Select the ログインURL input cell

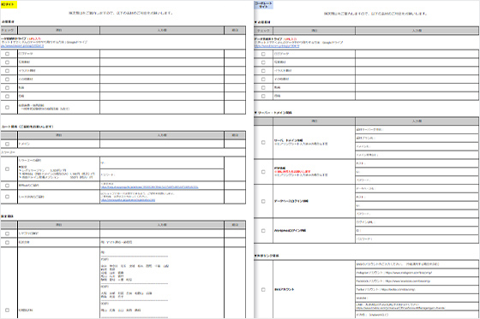pyautogui.click(x=417, y=222)
